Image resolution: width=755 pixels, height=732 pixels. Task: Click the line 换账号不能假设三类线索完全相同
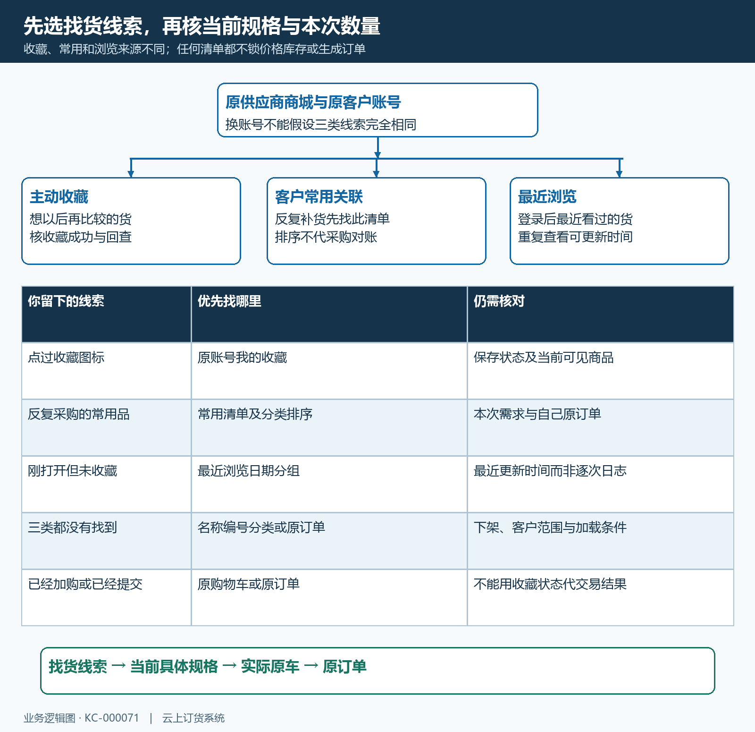(x=320, y=124)
